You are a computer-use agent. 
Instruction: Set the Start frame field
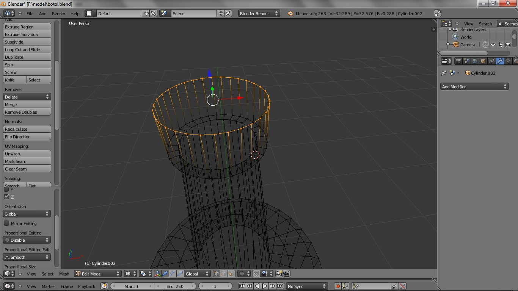click(x=132, y=286)
